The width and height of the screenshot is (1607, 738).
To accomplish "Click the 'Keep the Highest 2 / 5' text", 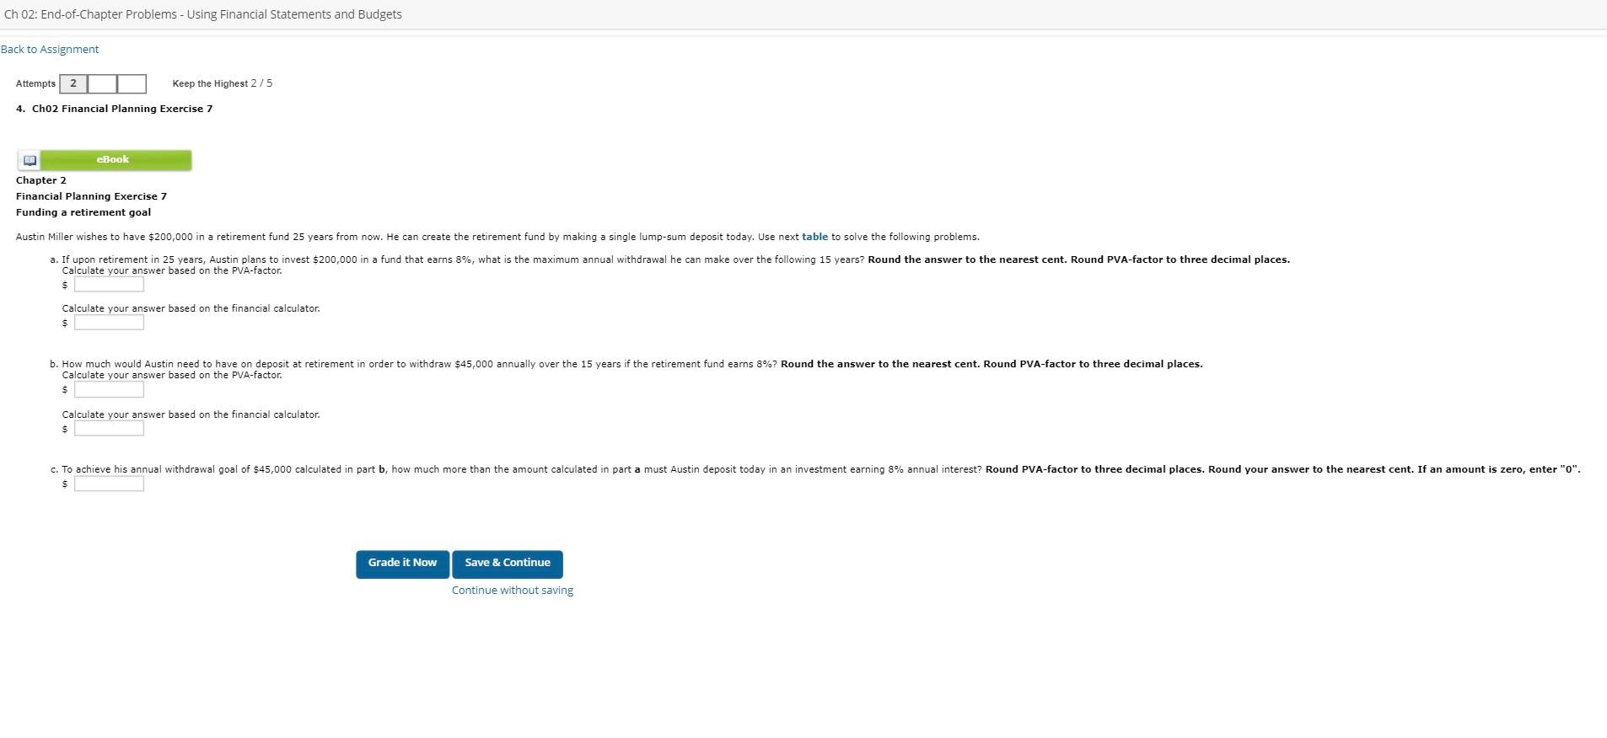I will [223, 83].
